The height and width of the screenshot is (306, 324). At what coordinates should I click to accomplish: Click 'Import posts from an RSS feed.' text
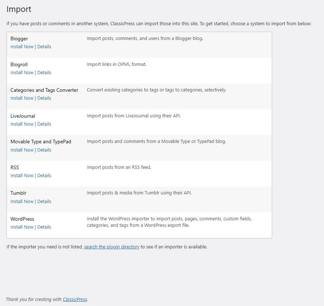tap(119, 167)
